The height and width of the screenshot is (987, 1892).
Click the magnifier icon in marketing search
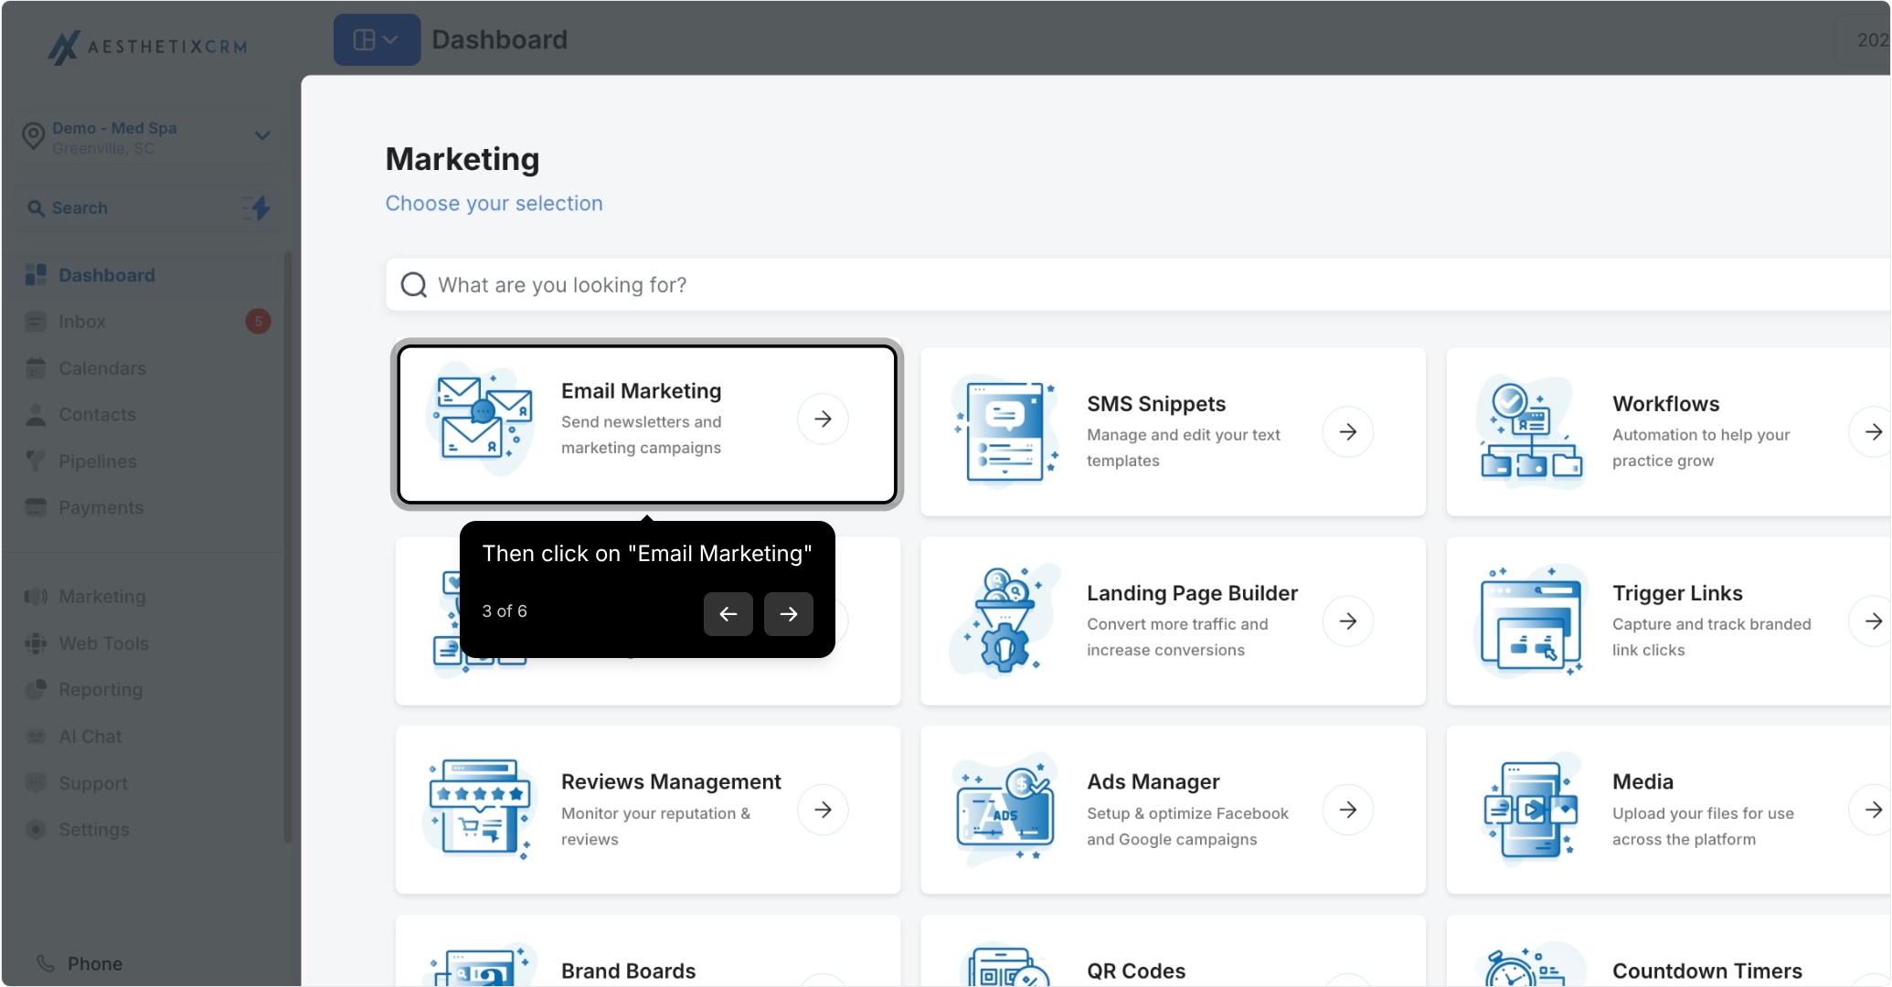pyautogui.click(x=414, y=285)
